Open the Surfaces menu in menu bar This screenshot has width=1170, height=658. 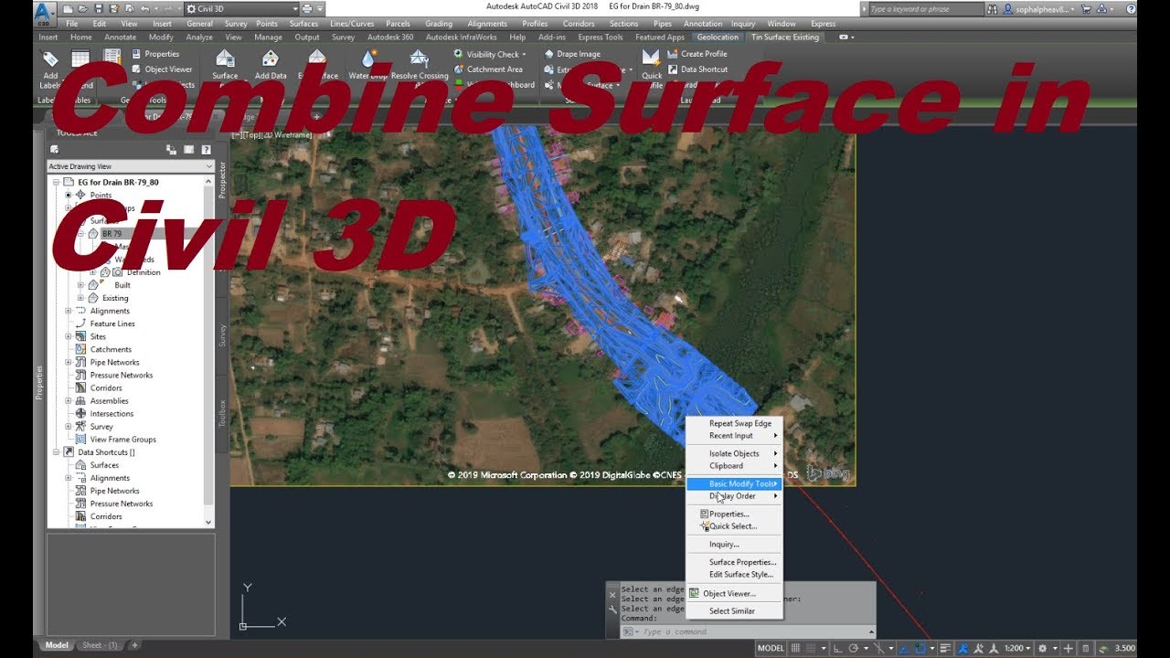pyautogui.click(x=303, y=24)
